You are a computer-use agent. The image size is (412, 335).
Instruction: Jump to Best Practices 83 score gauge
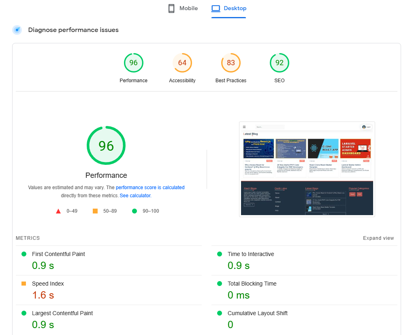click(x=231, y=63)
